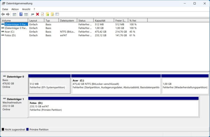Click the Datenträgerverwaltung title bar app icon

coord(3,4)
